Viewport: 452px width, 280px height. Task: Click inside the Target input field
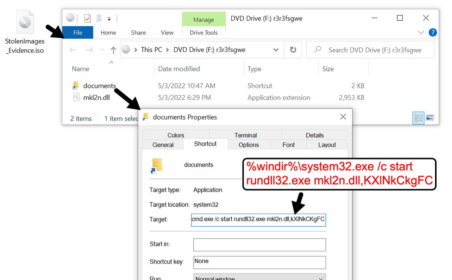click(258, 220)
